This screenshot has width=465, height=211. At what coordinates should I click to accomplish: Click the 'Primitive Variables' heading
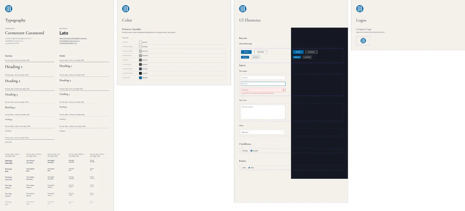point(131,29)
